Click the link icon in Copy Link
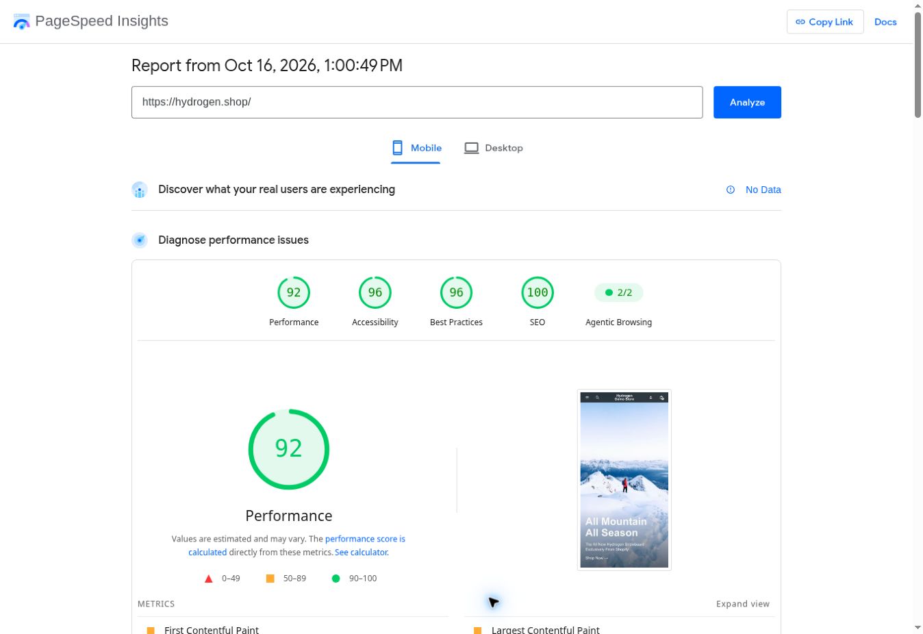The width and height of the screenshot is (923, 634). (x=800, y=22)
